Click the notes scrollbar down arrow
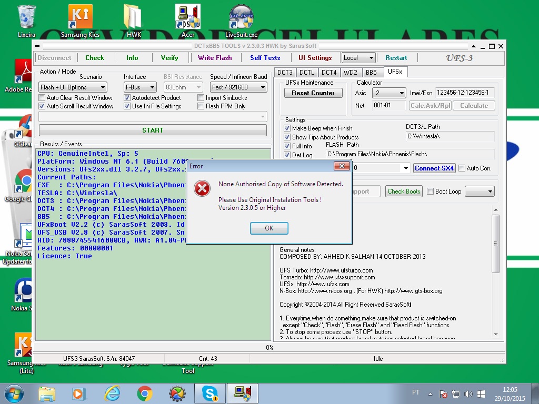Image resolution: width=539 pixels, height=404 pixels. point(496,334)
